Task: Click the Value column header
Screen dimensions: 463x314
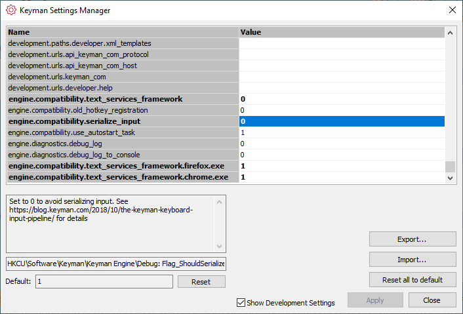Action: coord(342,32)
